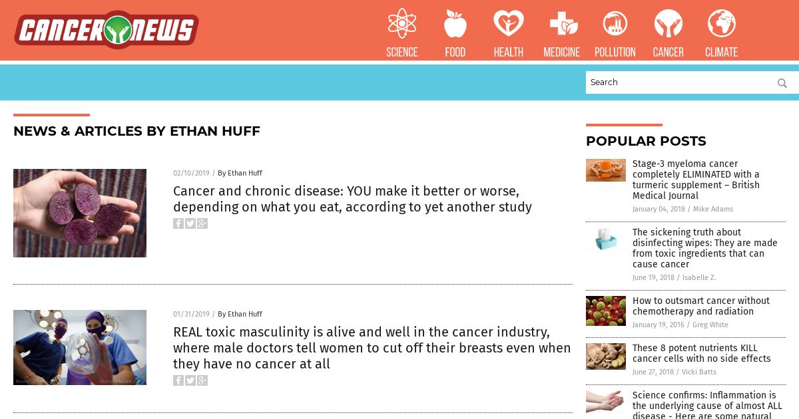This screenshot has width=799, height=419.
Task: Open the Science atom icon
Action: pyautogui.click(x=402, y=23)
